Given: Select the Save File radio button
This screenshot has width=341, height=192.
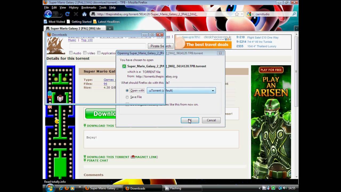Looking at the screenshot, I should click(x=127, y=97).
